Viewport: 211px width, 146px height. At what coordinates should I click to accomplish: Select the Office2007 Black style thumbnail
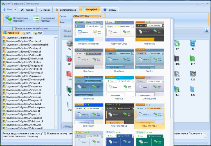point(119,115)
